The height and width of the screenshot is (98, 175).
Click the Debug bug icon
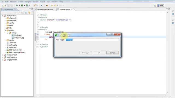click(17, 5)
